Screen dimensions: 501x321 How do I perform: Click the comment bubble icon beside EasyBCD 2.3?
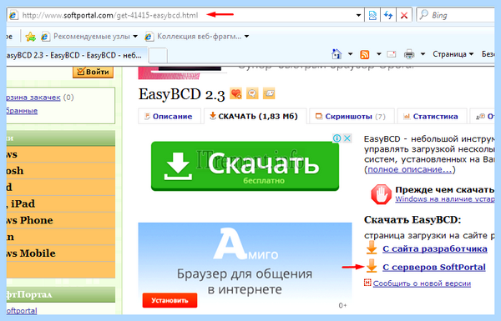pyautogui.click(x=252, y=94)
